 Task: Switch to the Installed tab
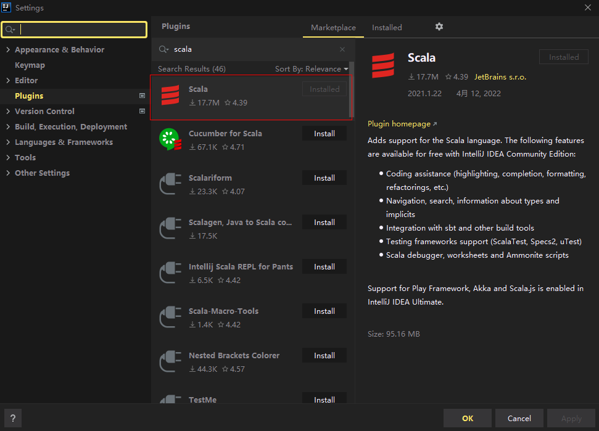point(387,28)
